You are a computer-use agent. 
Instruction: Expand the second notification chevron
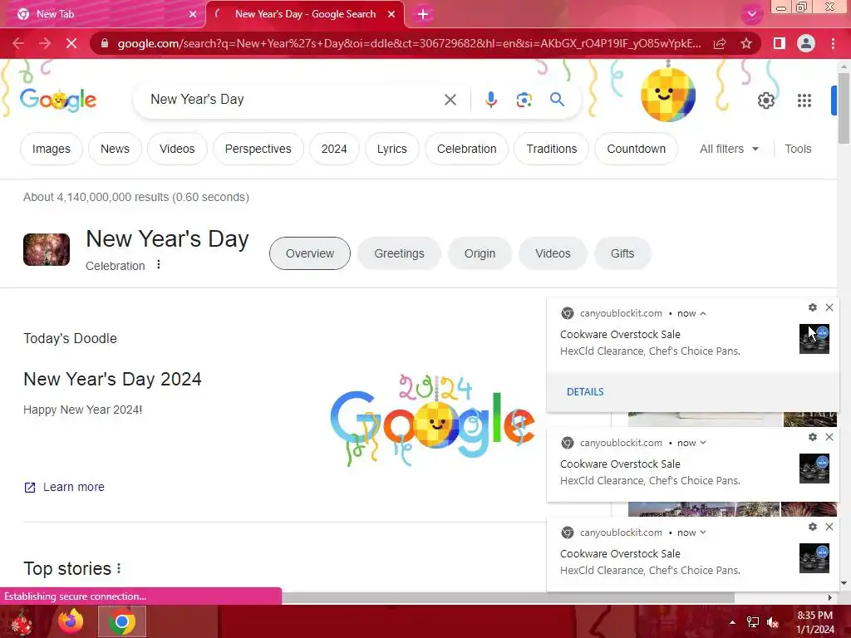[x=703, y=443]
